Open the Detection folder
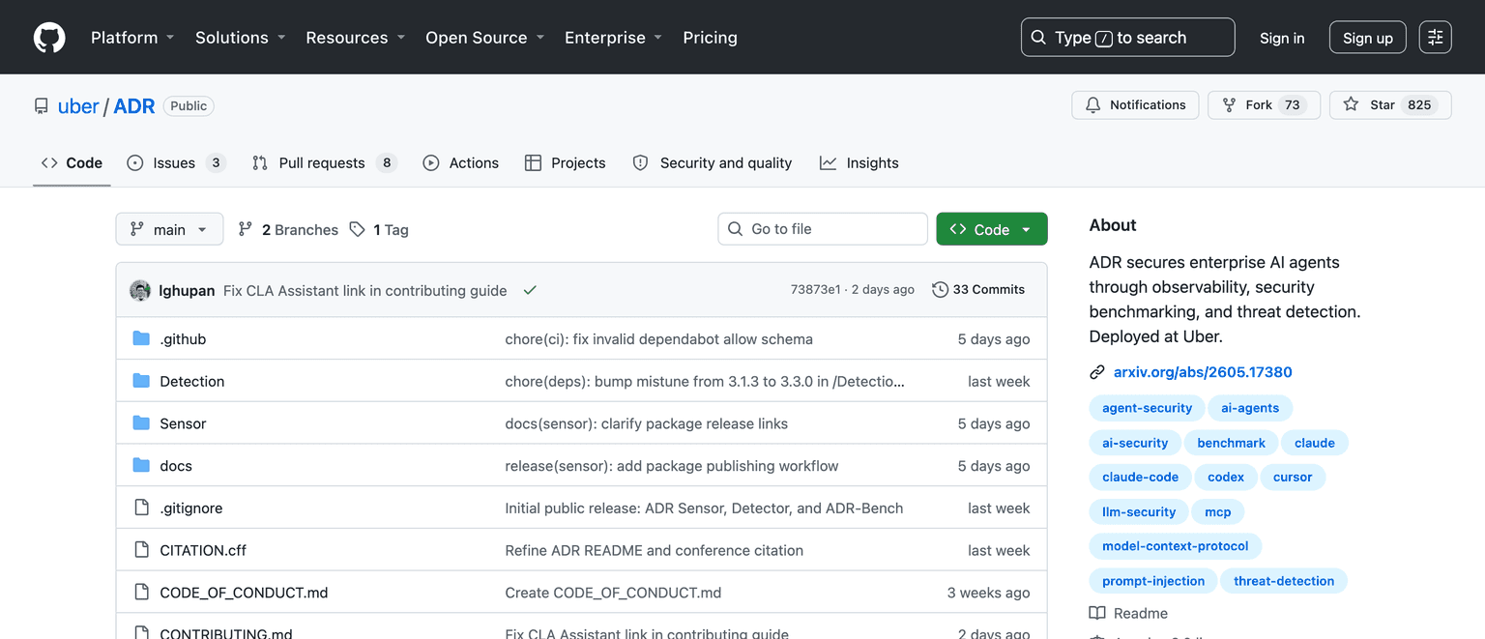The height and width of the screenshot is (639, 1485). tap(191, 381)
